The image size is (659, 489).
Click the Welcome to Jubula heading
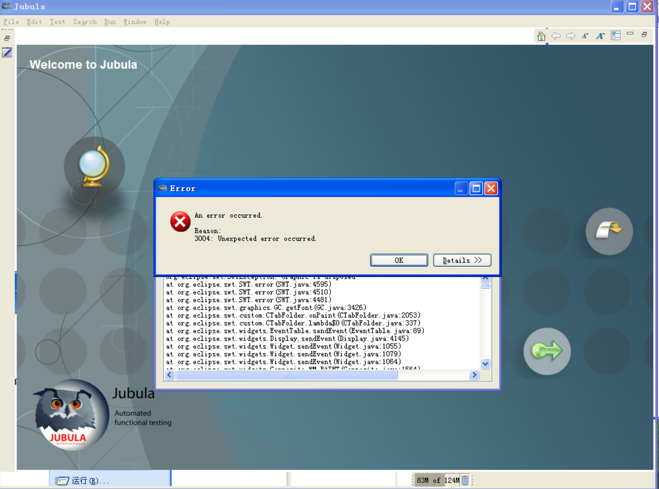click(x=83, y=65)
